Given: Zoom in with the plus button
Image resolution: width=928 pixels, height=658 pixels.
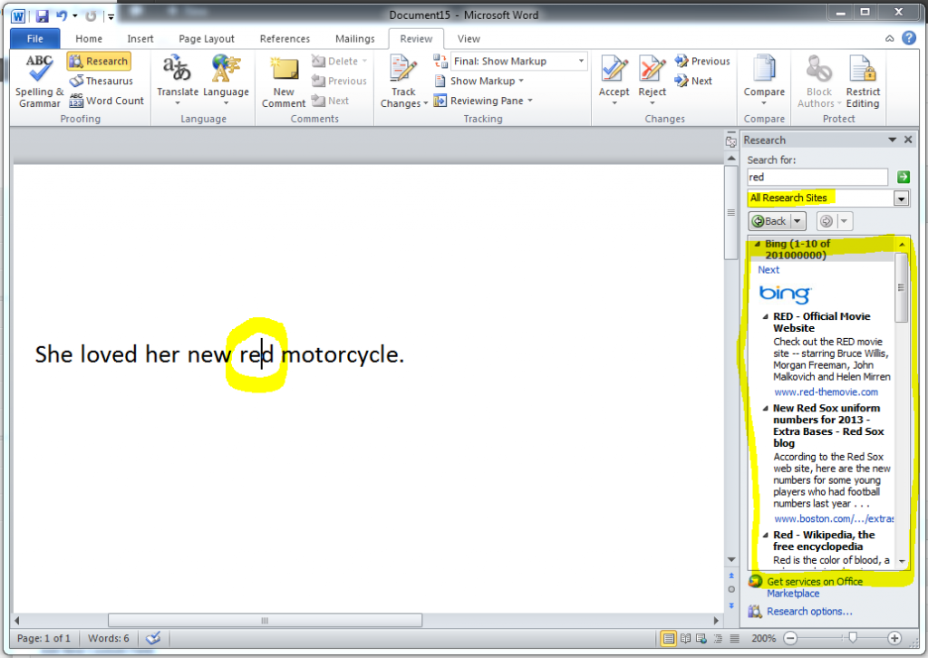Looking at the screenshot, I should 894,638.
